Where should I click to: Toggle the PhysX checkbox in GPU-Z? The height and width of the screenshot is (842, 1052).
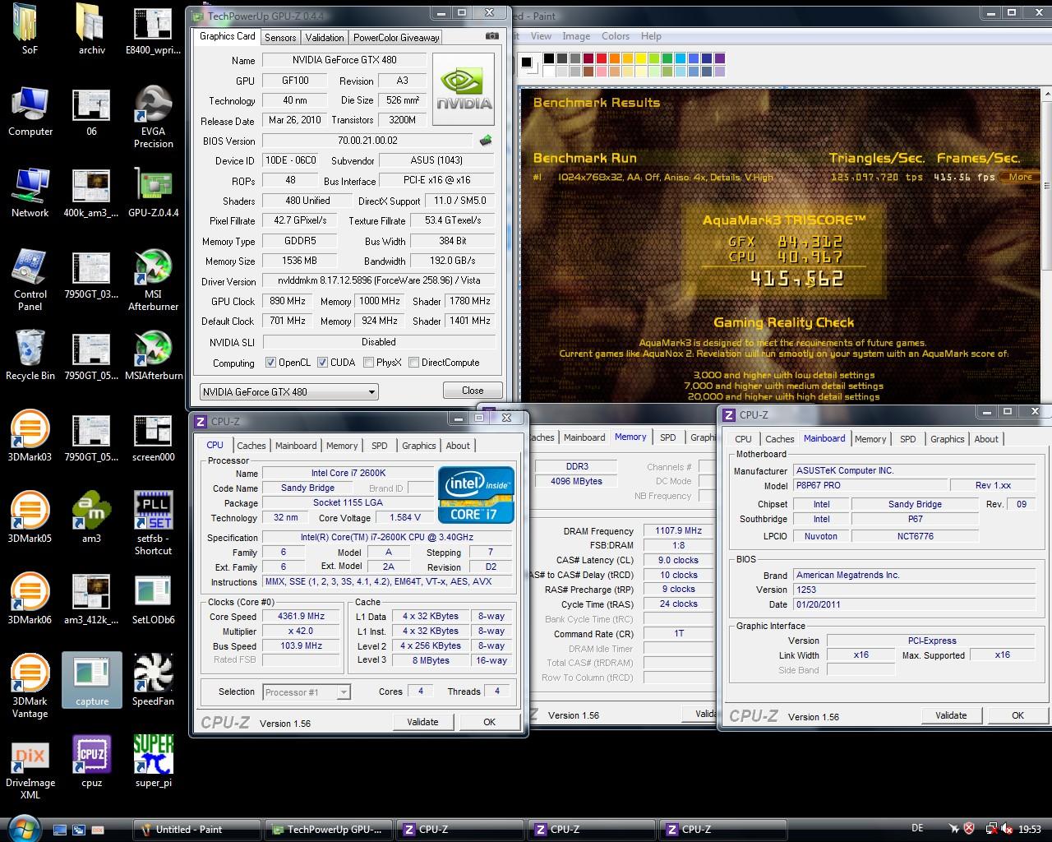point(368,363)
